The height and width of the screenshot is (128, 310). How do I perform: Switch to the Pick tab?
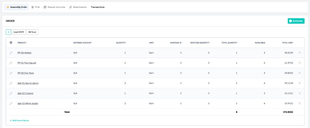(x=35, y=7)
